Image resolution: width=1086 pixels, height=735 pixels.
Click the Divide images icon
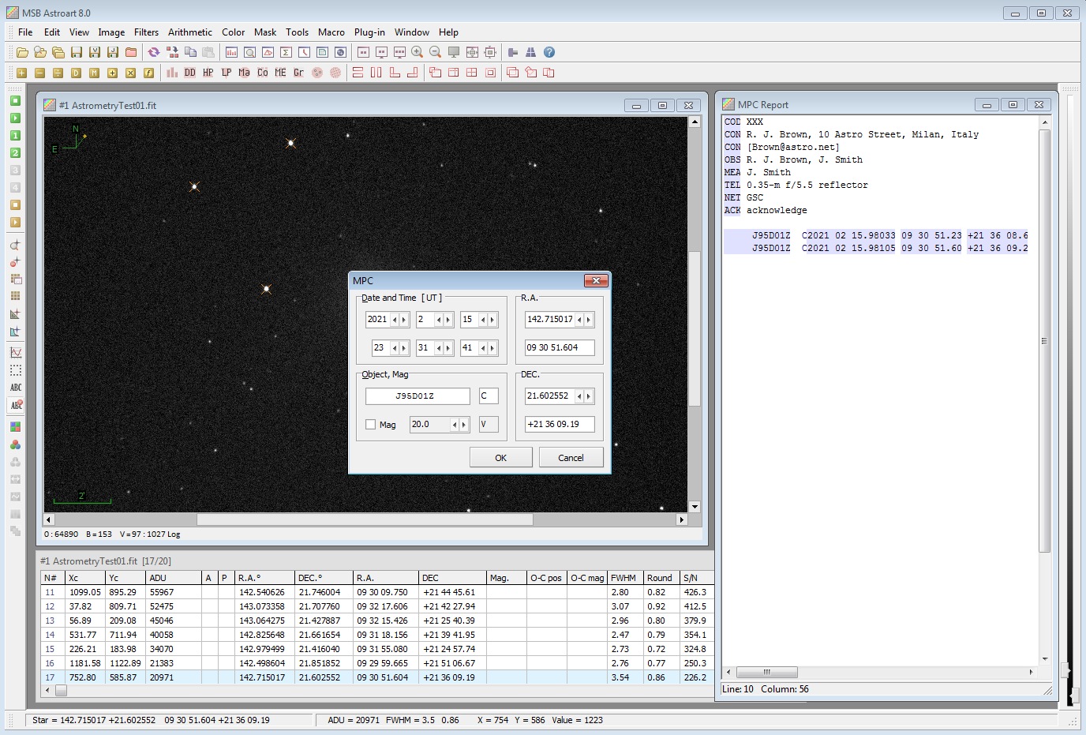pos(58,73)
